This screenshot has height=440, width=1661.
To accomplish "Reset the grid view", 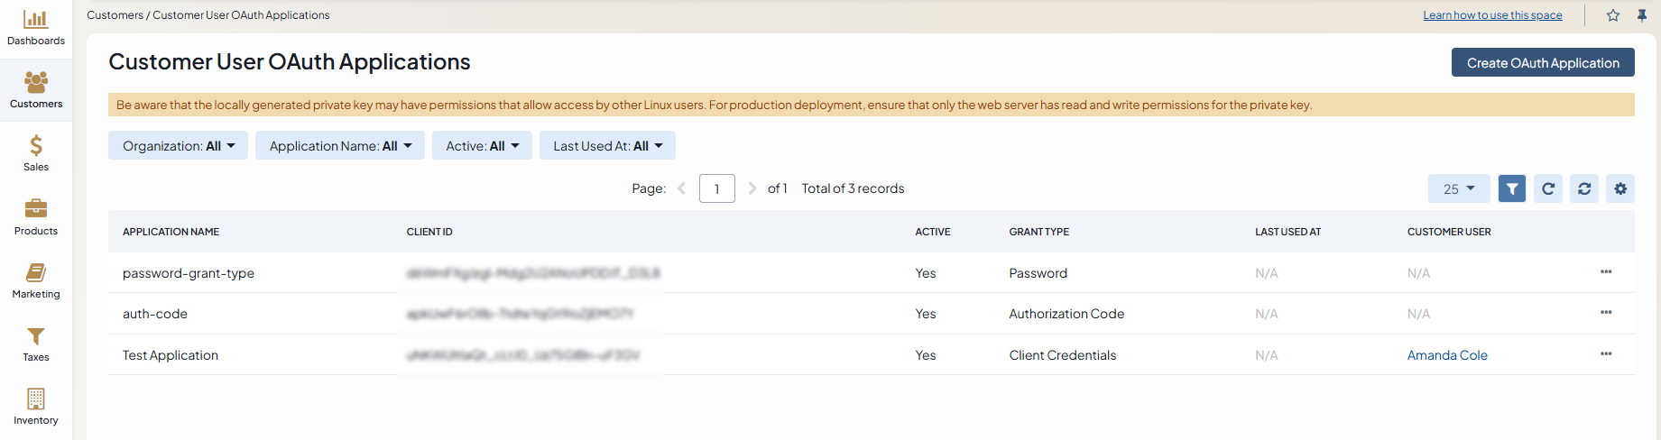I will tap(1584, 188).
